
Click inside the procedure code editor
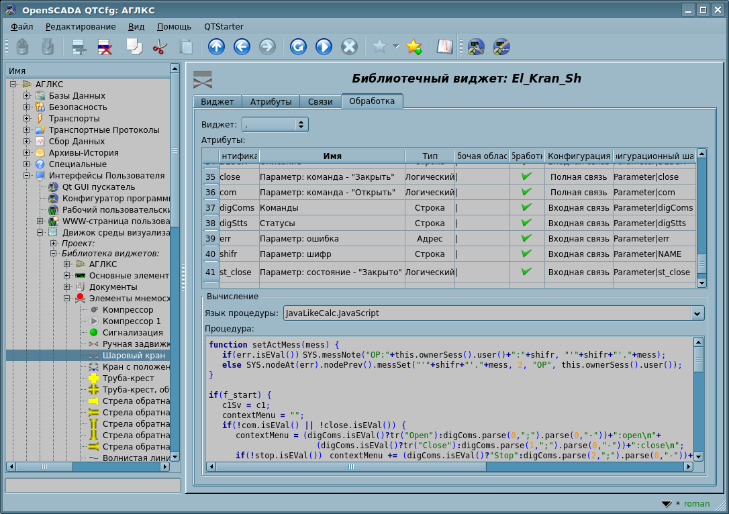tap(448, 403)
